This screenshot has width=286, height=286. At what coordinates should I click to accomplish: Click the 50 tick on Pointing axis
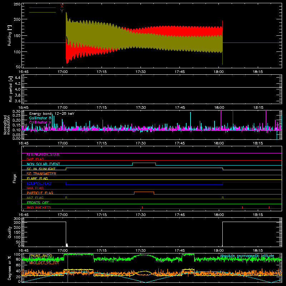18,67
